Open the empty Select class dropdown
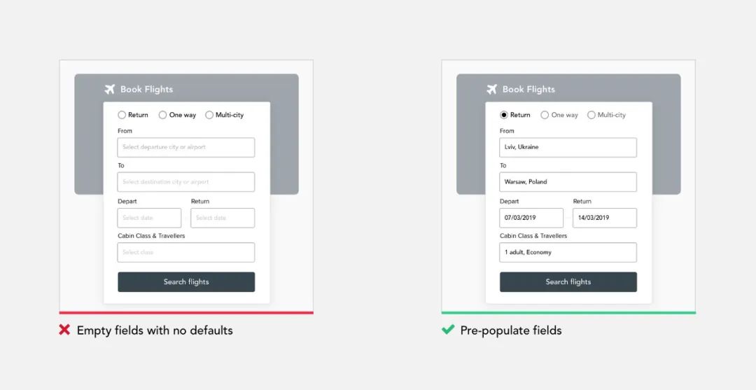This screenshot has width=756, height=390. 185,252
